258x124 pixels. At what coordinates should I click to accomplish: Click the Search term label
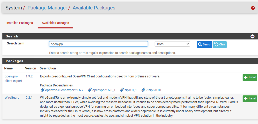16,44
